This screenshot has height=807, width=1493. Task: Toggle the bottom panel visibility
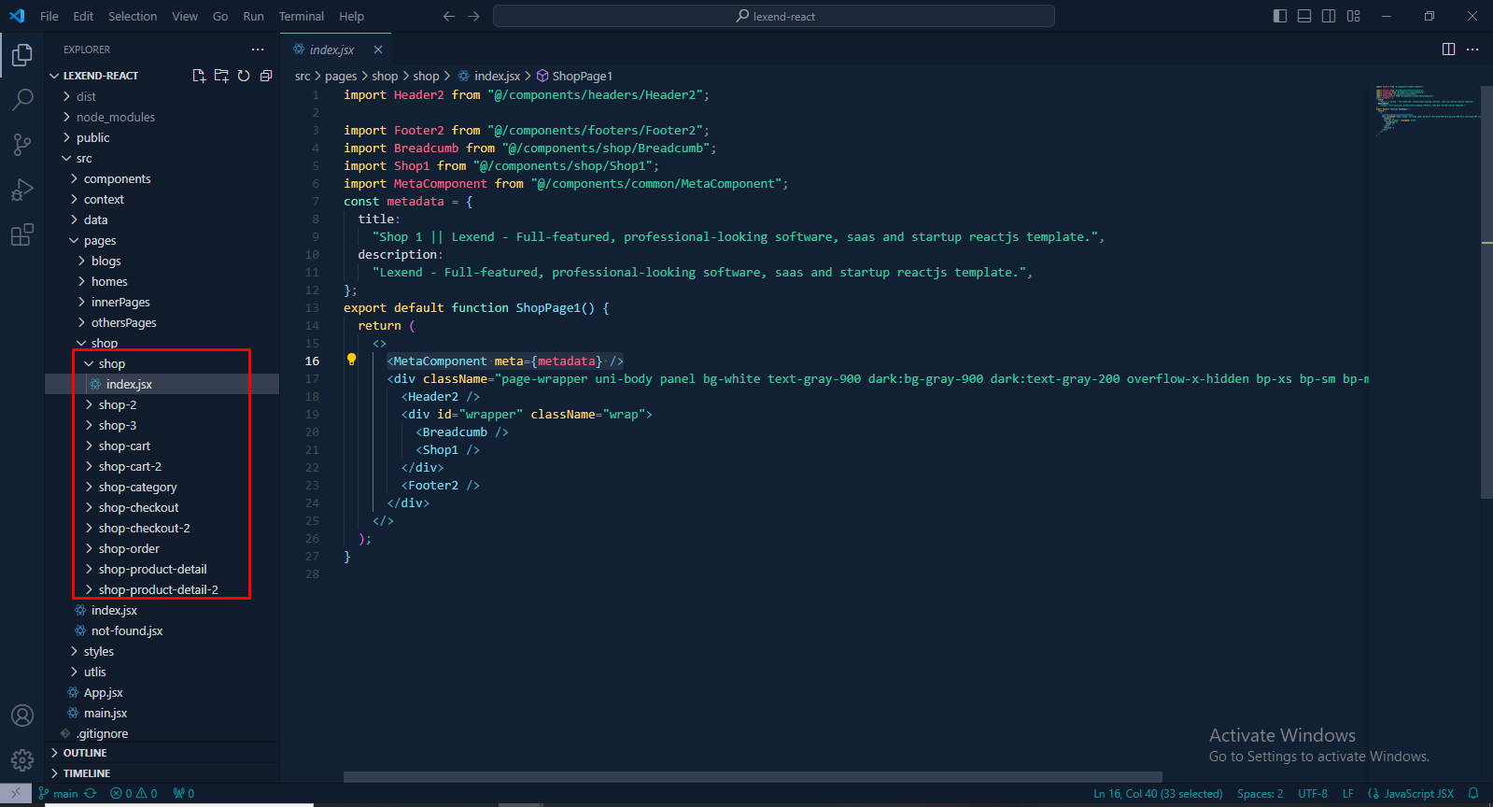click(x=1304, y=16)
